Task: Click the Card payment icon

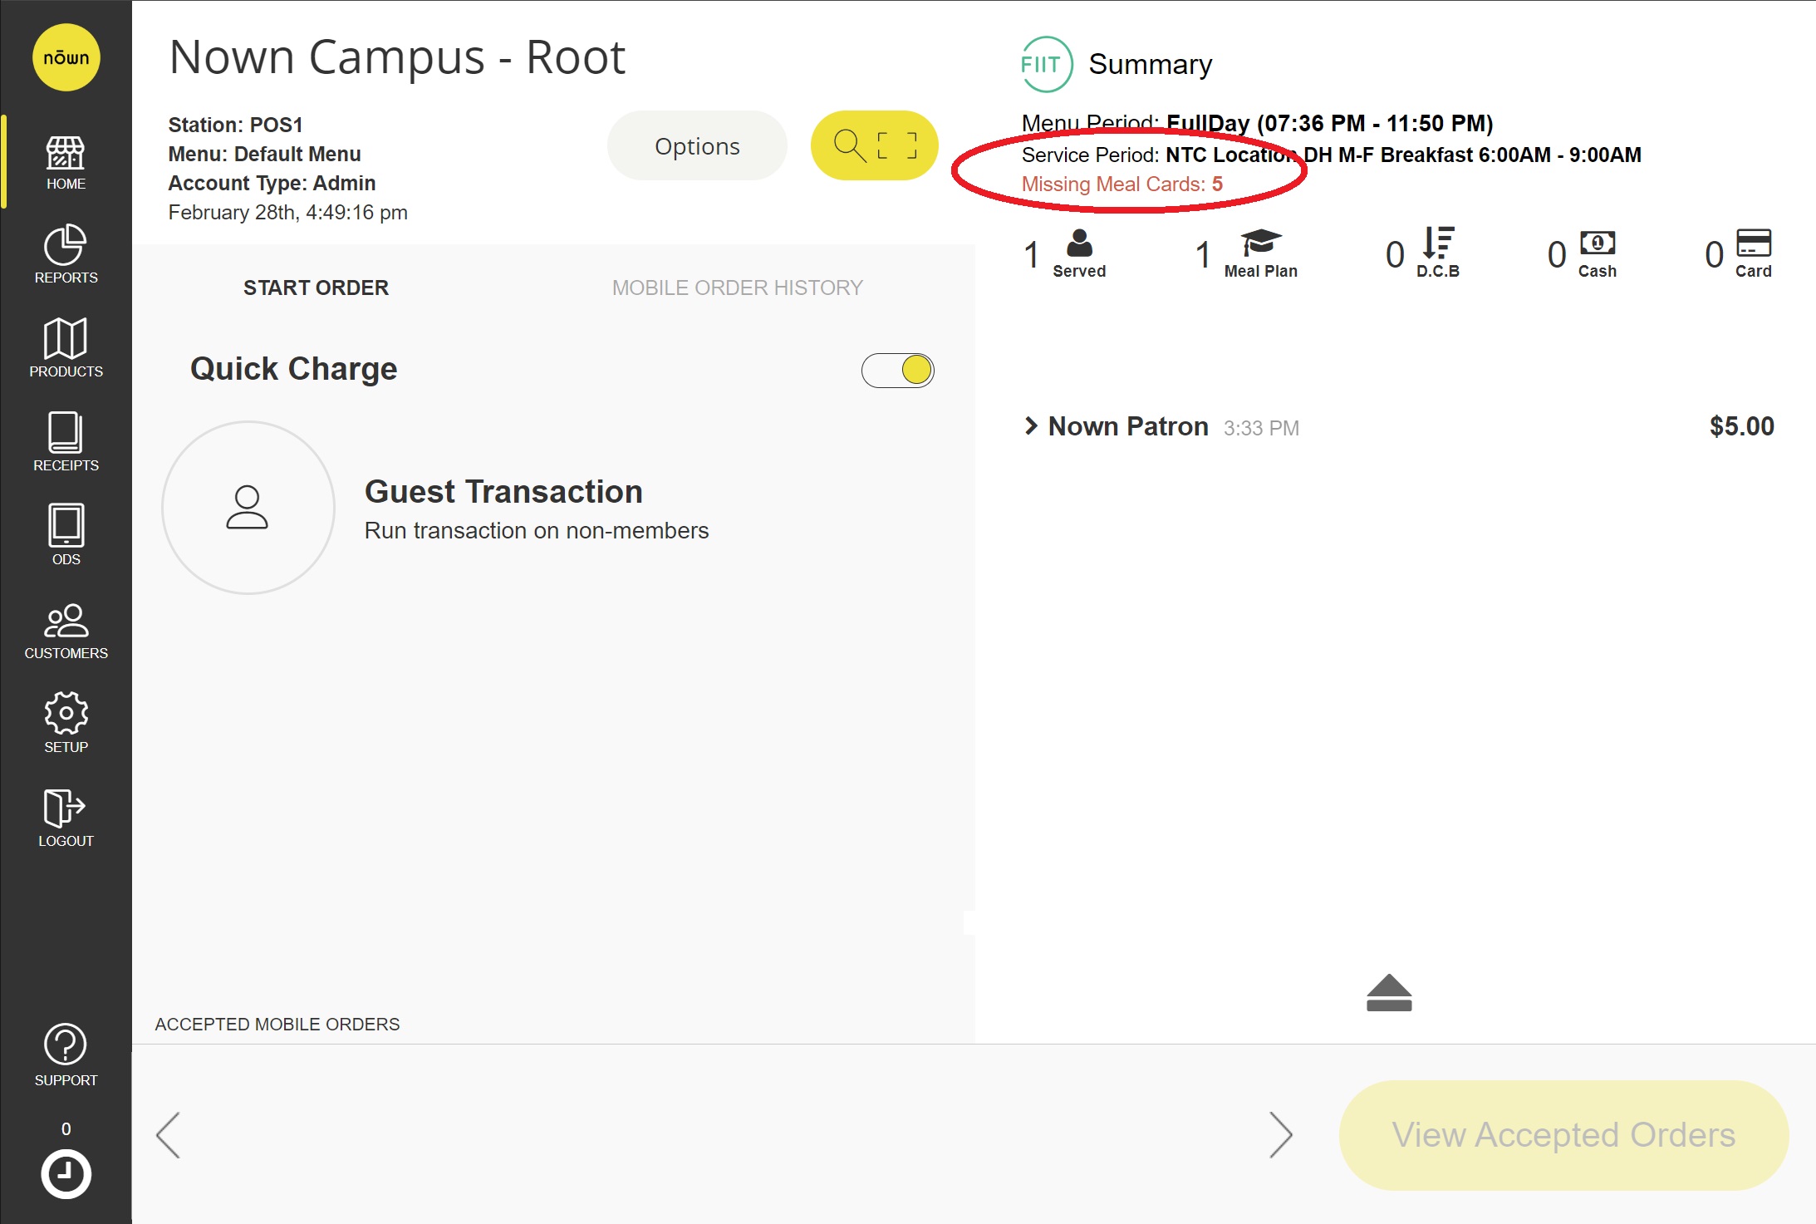Action: pos(1754,243)
